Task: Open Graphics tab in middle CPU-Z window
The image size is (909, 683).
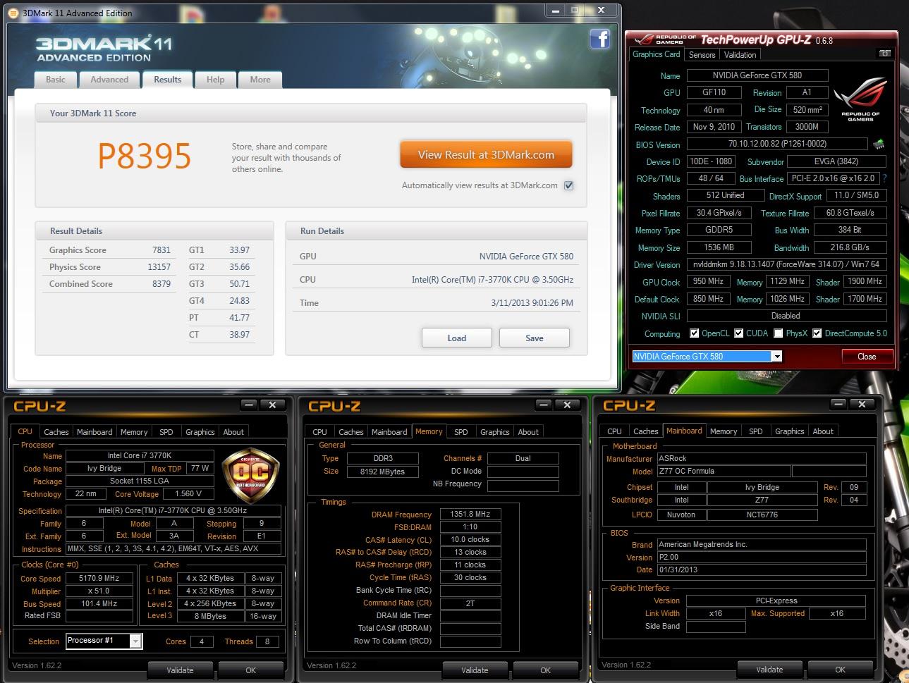Action: [x=495, y=432]
